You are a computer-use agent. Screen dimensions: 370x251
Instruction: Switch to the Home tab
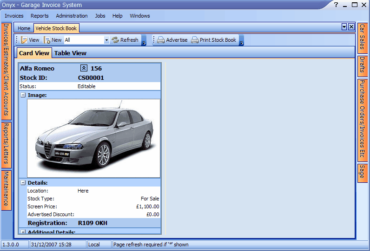pos(24,28)
